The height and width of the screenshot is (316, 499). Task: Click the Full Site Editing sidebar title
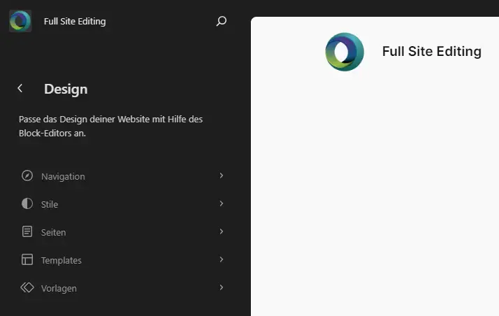coord(75,21)
